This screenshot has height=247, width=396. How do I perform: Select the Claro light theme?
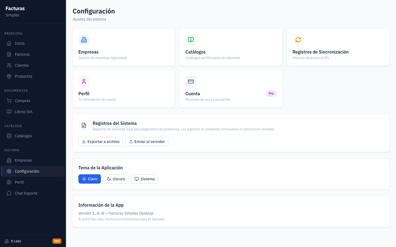tap(90, 179)
